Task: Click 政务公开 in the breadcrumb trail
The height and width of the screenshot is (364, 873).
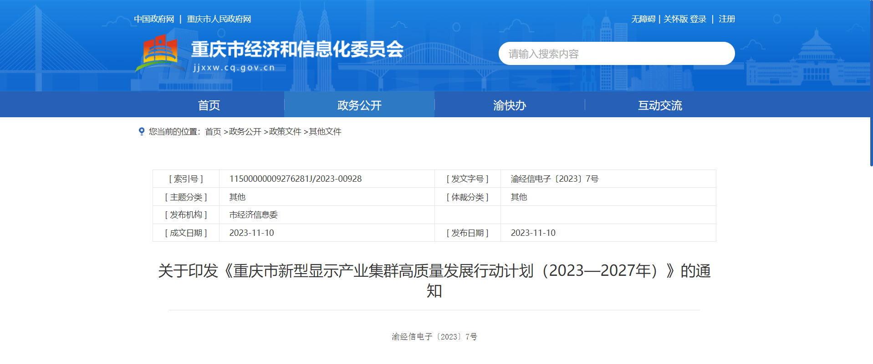Action: [x=245, y=132]
